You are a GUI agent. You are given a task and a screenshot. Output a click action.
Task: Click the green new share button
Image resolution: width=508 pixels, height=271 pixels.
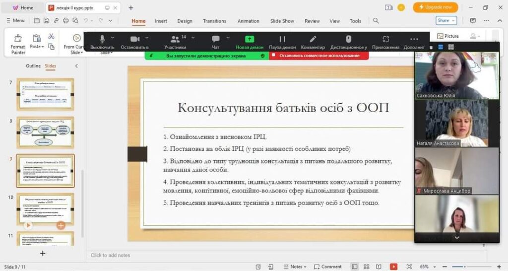250,42
